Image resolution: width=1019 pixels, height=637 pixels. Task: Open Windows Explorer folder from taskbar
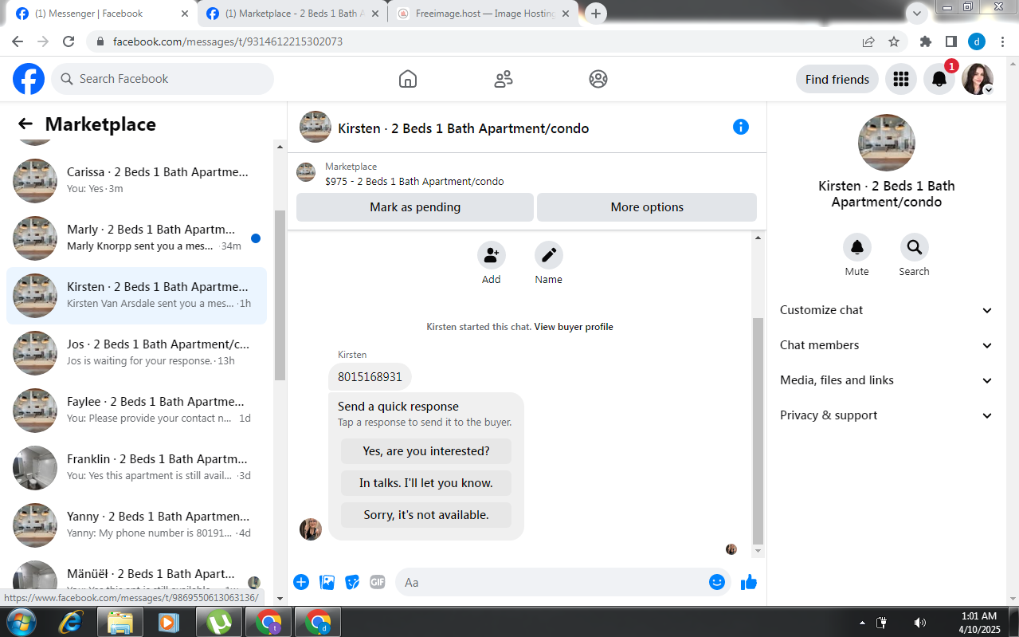(x=120, y=622)
